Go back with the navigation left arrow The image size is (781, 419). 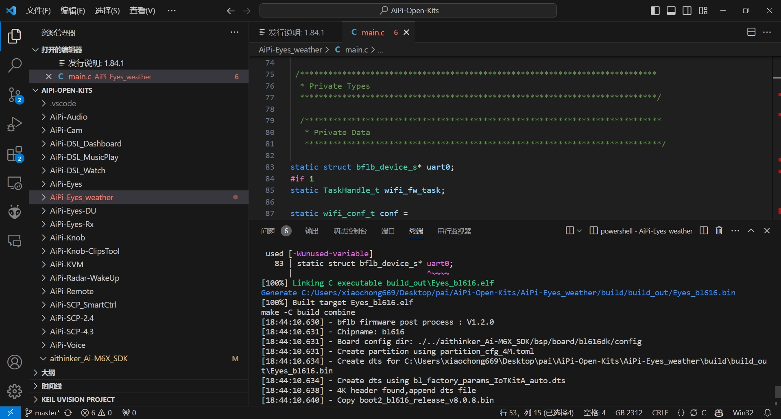coord(231,11)
